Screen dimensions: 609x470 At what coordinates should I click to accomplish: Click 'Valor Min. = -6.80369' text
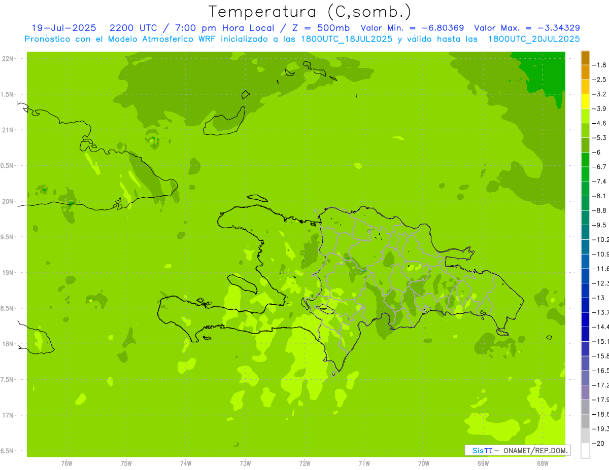point(412,28)
